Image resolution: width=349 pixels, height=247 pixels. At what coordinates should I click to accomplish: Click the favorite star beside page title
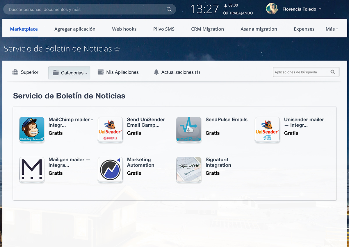117,49
